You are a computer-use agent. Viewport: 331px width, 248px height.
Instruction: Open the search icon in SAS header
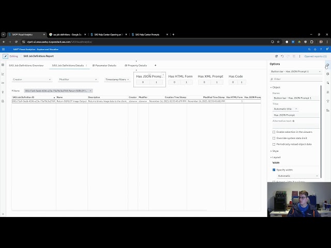(x=309, y=49)
